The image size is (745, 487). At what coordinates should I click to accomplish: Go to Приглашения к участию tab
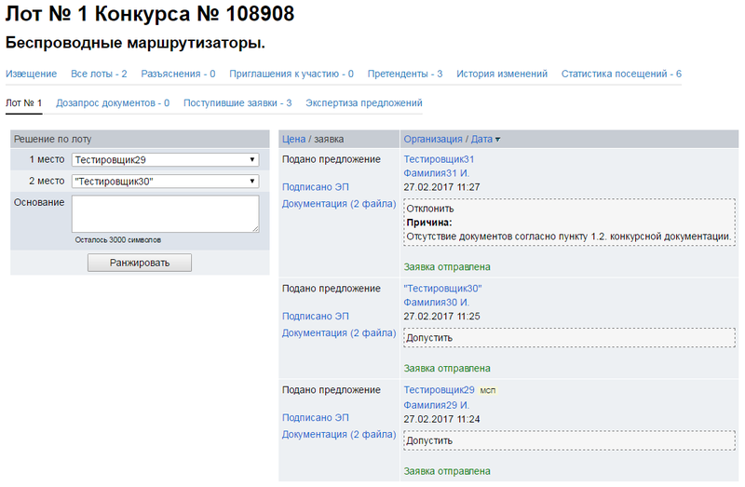click(x=291, y=74)
